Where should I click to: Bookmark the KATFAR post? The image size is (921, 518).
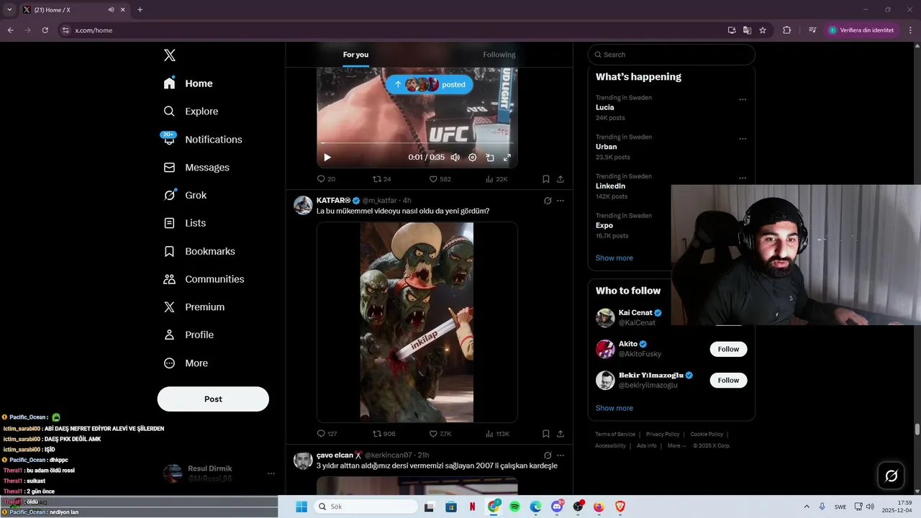[546, 434]
